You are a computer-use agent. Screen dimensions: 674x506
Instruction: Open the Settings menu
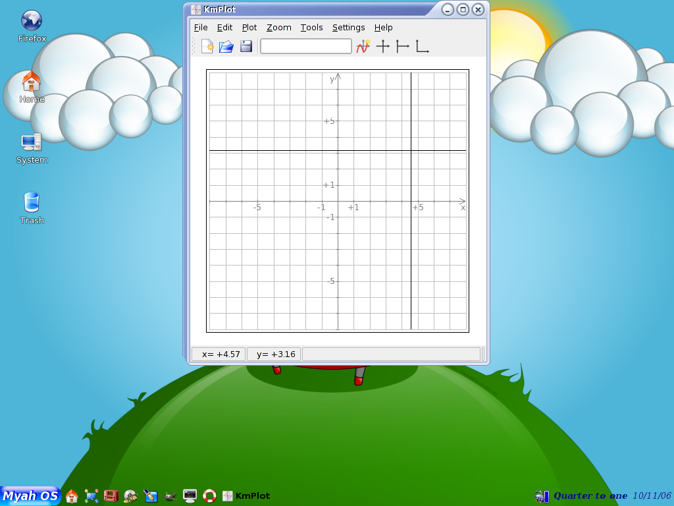click(x=348, y=28)
